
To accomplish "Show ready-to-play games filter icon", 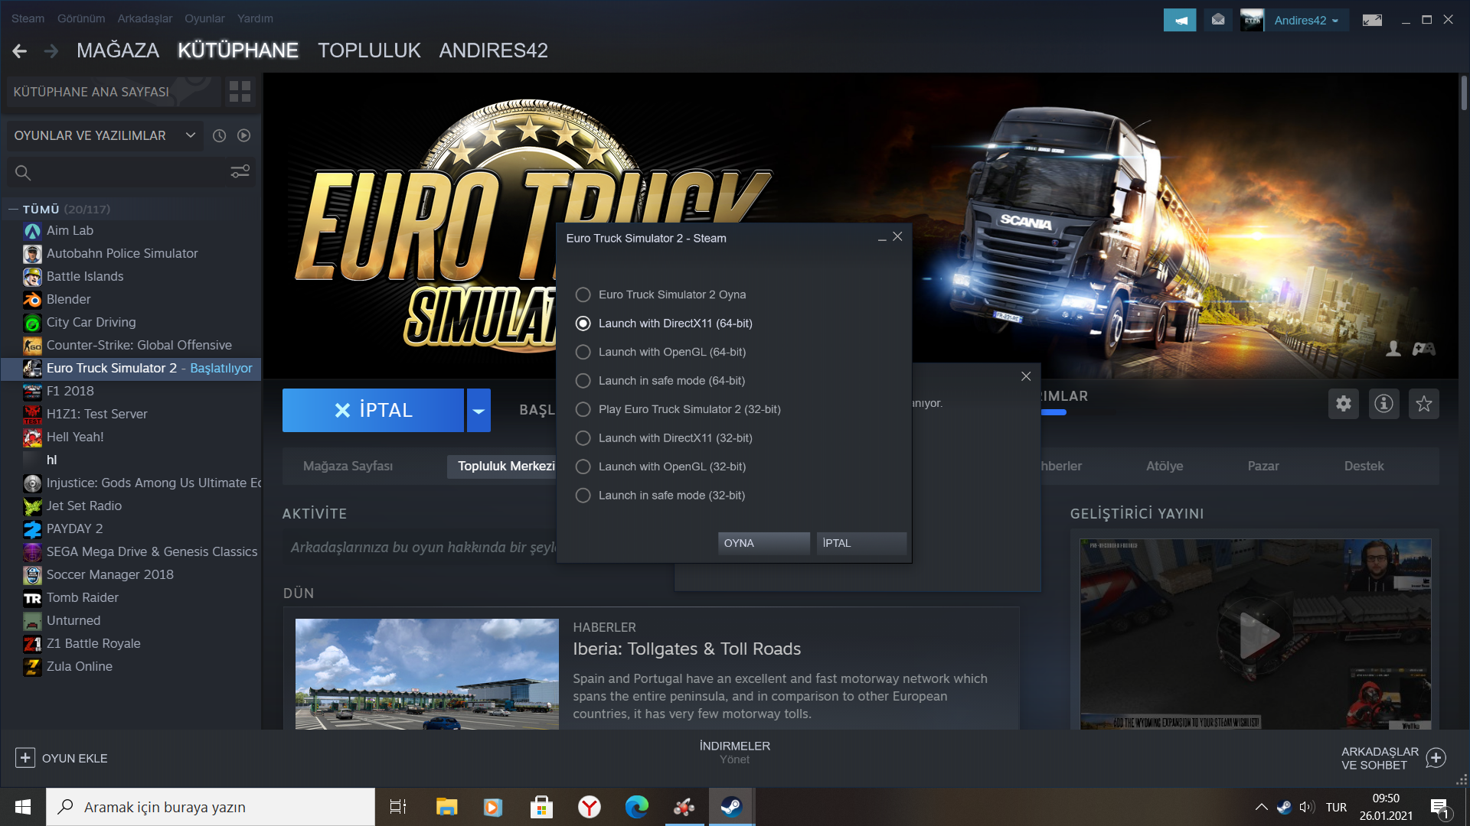I will [x=243, y=135].
